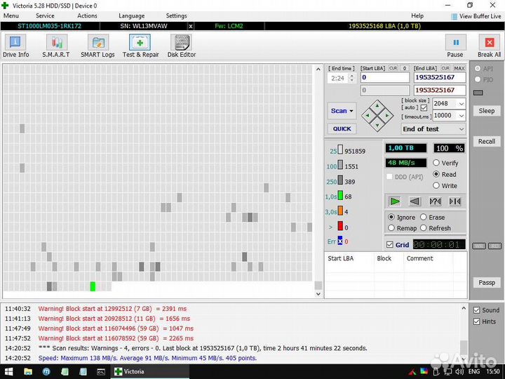
Task: Toggle the Hints checkbox
Action: tap(477, 321)
